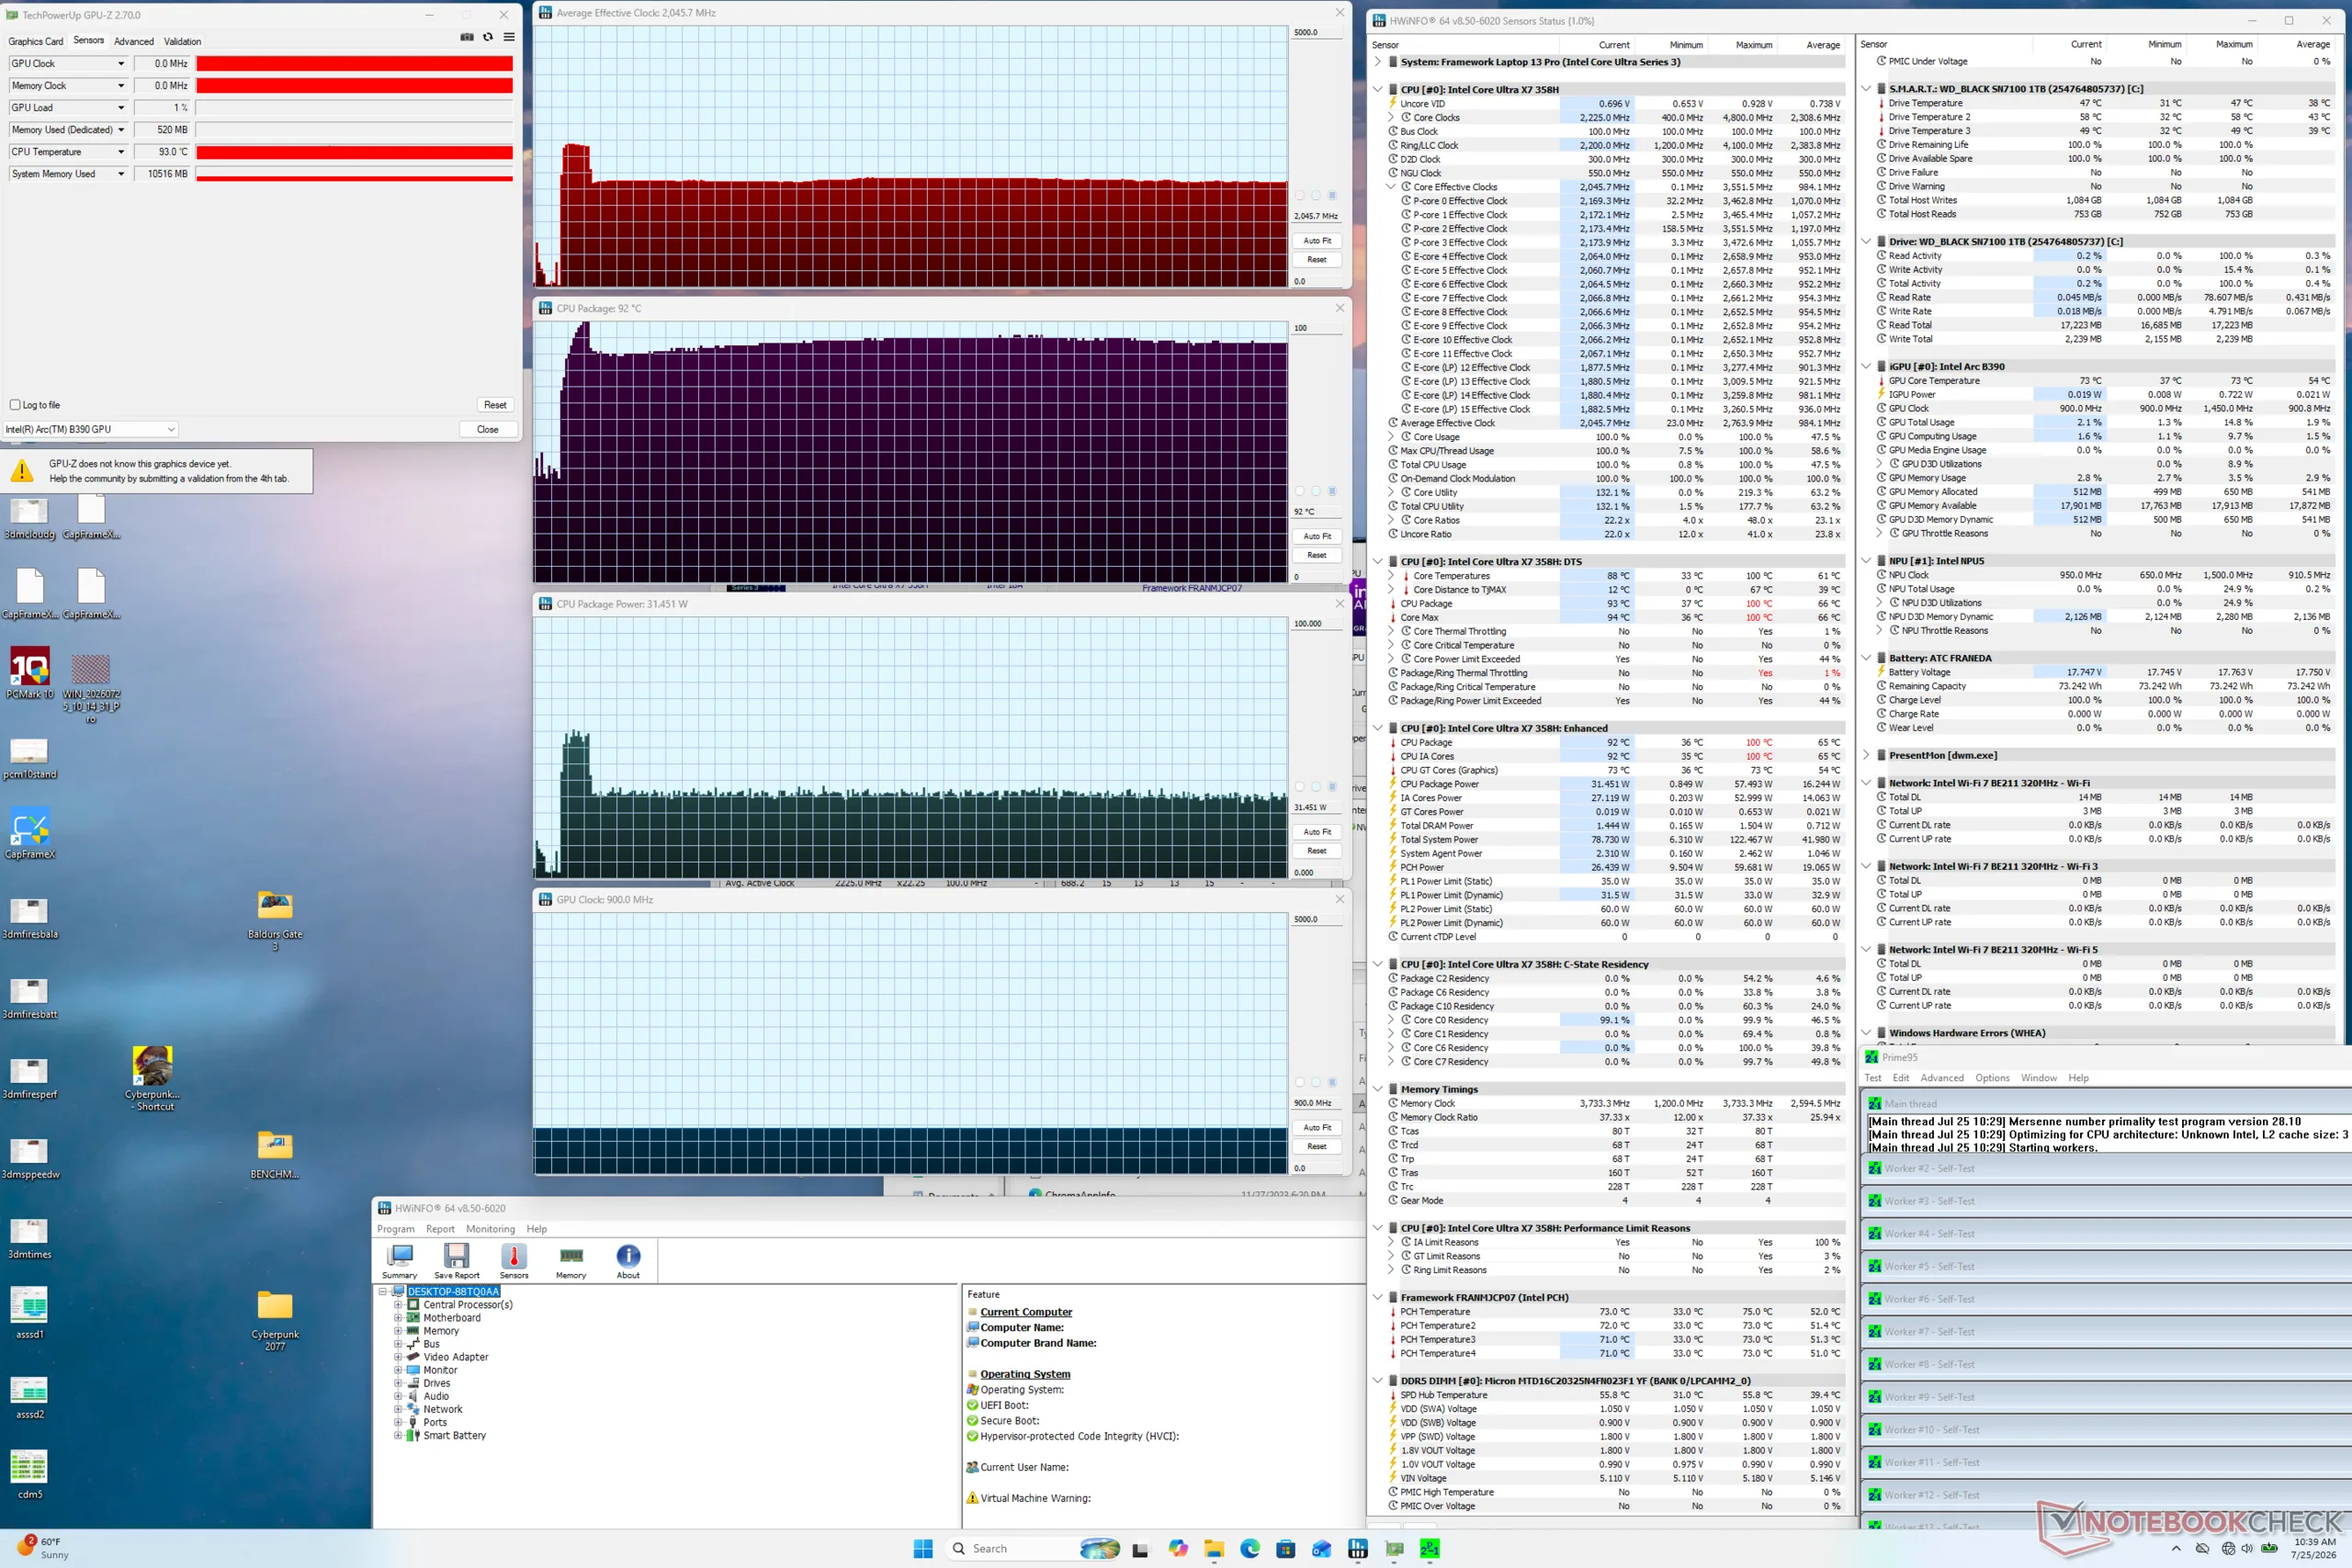Click Reset in CPU Package Power graph
The width and height of the screenshot is (2352, 1568).
[1317, 851]
